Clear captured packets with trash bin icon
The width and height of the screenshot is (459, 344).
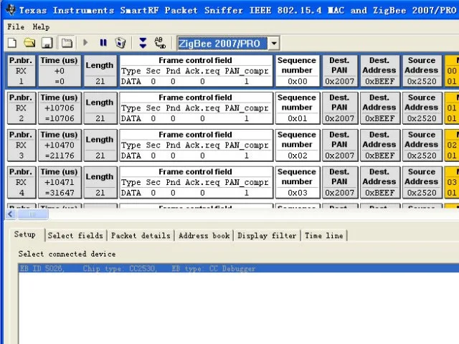(x=120, y=43)
